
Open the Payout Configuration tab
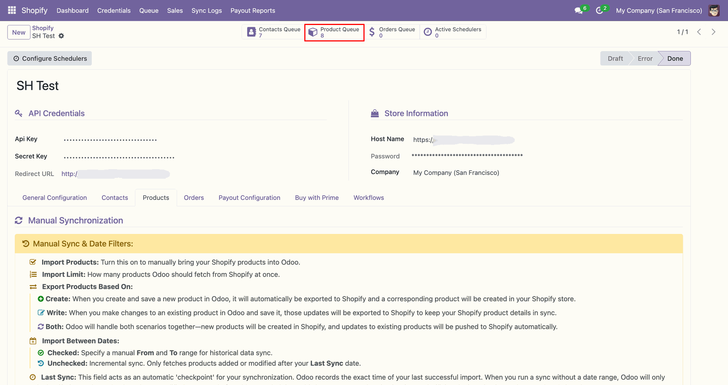(x=249, y=198)
